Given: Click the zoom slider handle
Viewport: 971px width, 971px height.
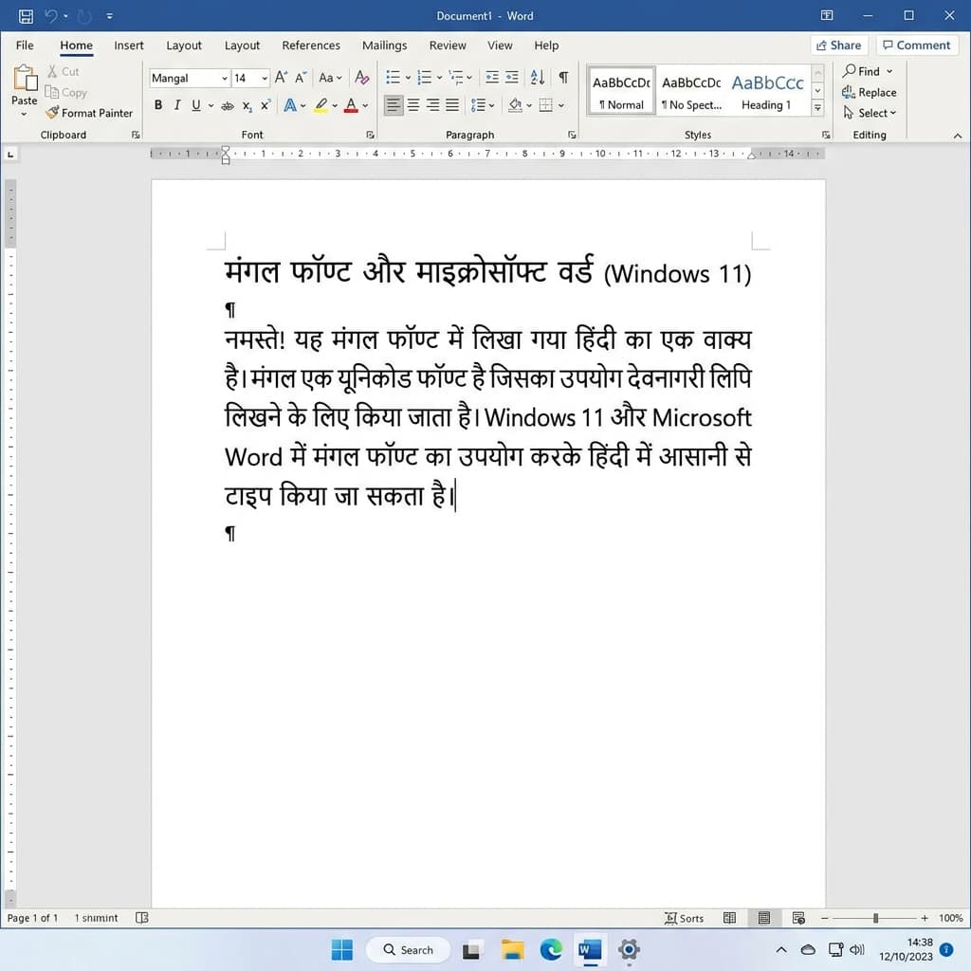Looking at the screenshot, I should click(875, 918).
